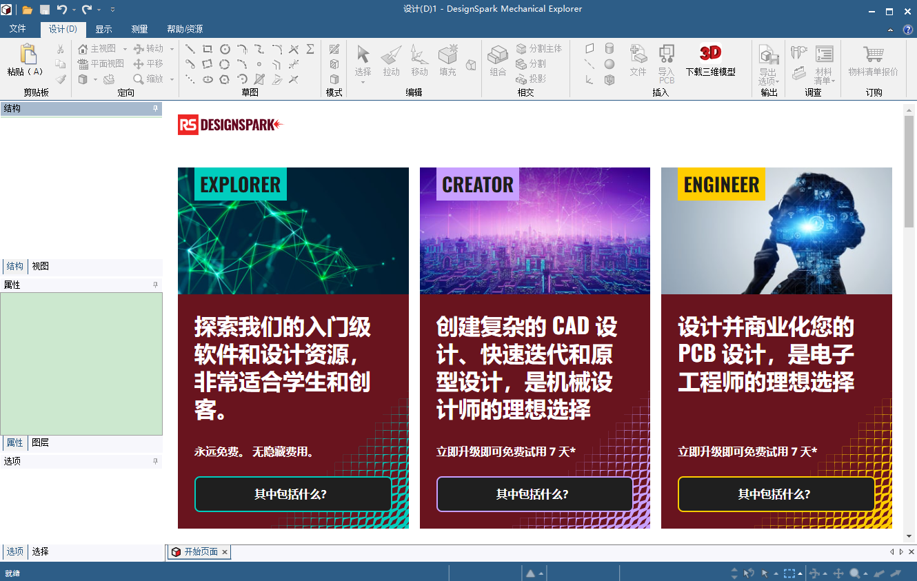The height and width of the screenshot is (581, 917).
Task: Click the 导入 PCB icon
Action: tap(666, 54)
